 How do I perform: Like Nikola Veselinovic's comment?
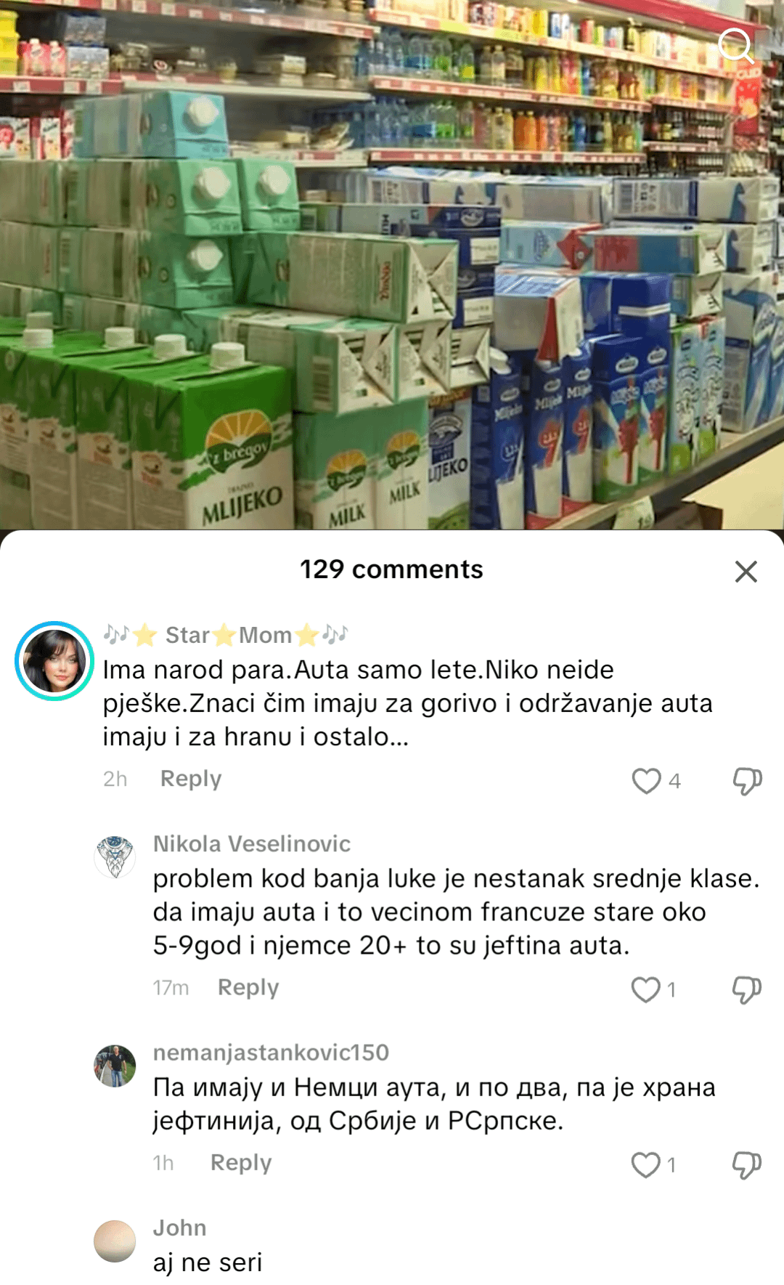tap(646, 989)
